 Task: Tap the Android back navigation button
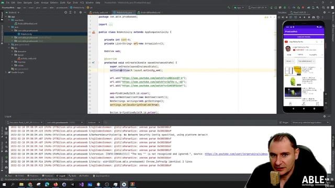coord(293,109)
